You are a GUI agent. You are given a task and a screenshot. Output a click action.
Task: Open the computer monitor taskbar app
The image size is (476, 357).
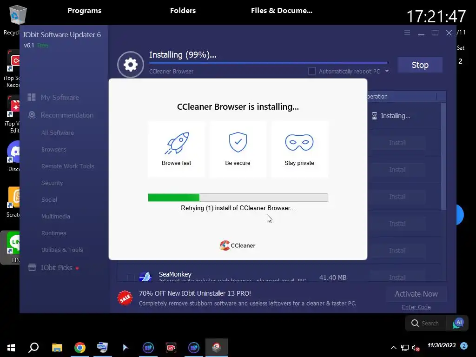point(102,347)
